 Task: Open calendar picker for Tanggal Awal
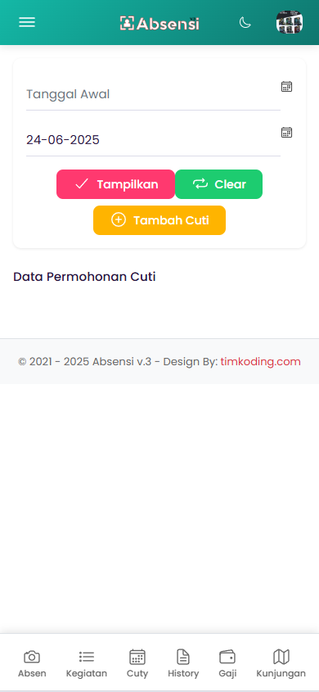[287, 87]
